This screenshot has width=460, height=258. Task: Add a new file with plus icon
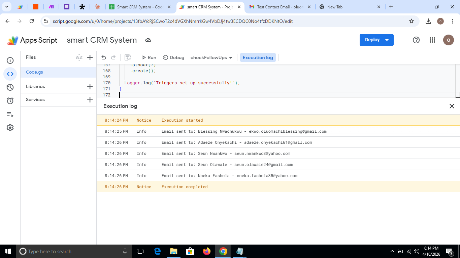point(90,57)
